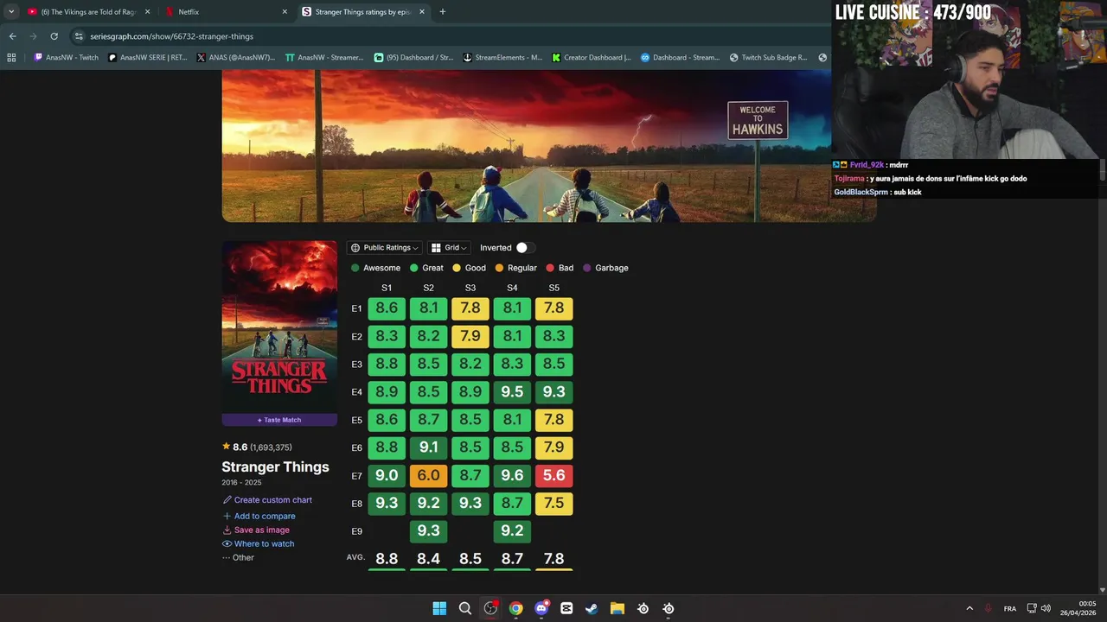Select the S4 E4 9.5 rating cell
Viewport: 1107px width, 622px height.
click(x=512, y=392)
